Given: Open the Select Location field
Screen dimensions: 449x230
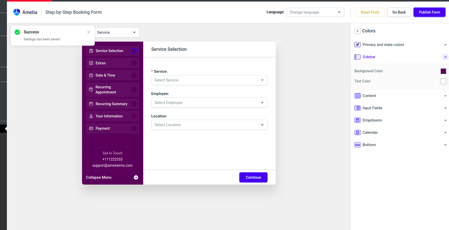Looking at the screenshot, I should coord(209,125).
